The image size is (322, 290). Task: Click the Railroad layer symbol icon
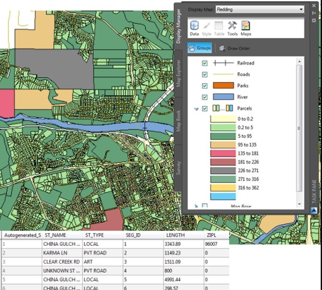pos(223,63)
